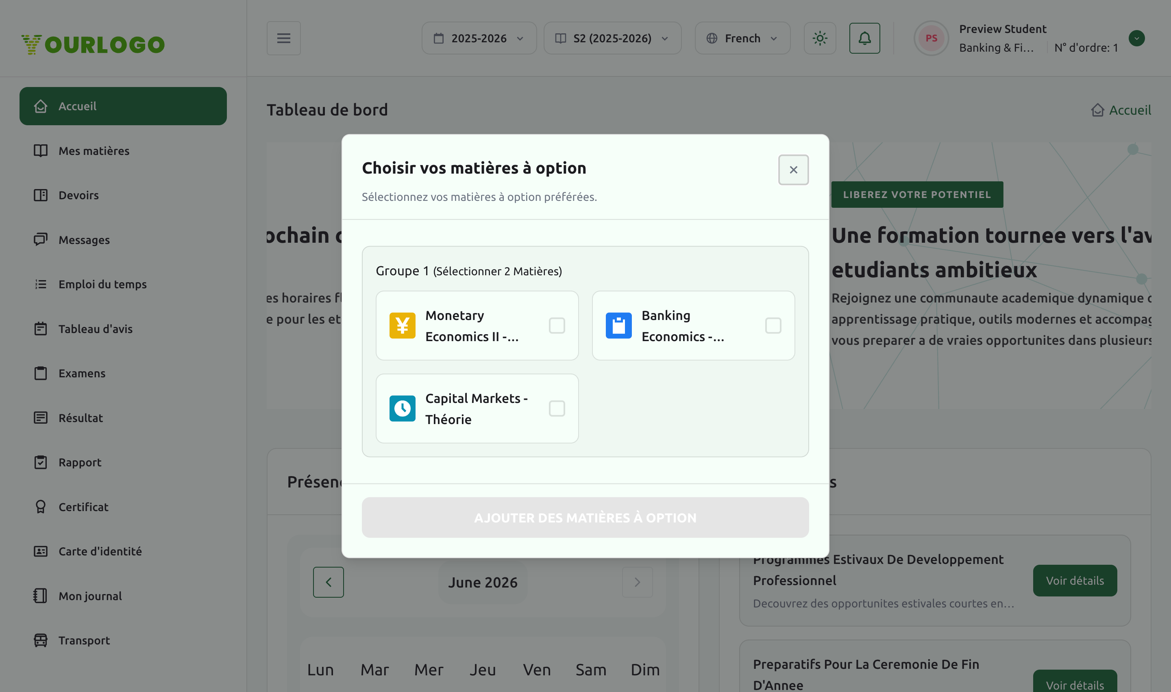
Task: View details of Programmes Estivaux notice
Action: 1075,581
